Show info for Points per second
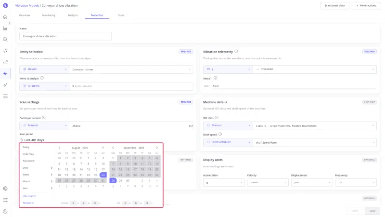 coord(44,118)
